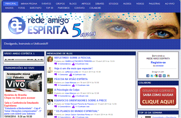
Task: Open the Ao Vivo camera thumbnail
Action: click(24, 82)
